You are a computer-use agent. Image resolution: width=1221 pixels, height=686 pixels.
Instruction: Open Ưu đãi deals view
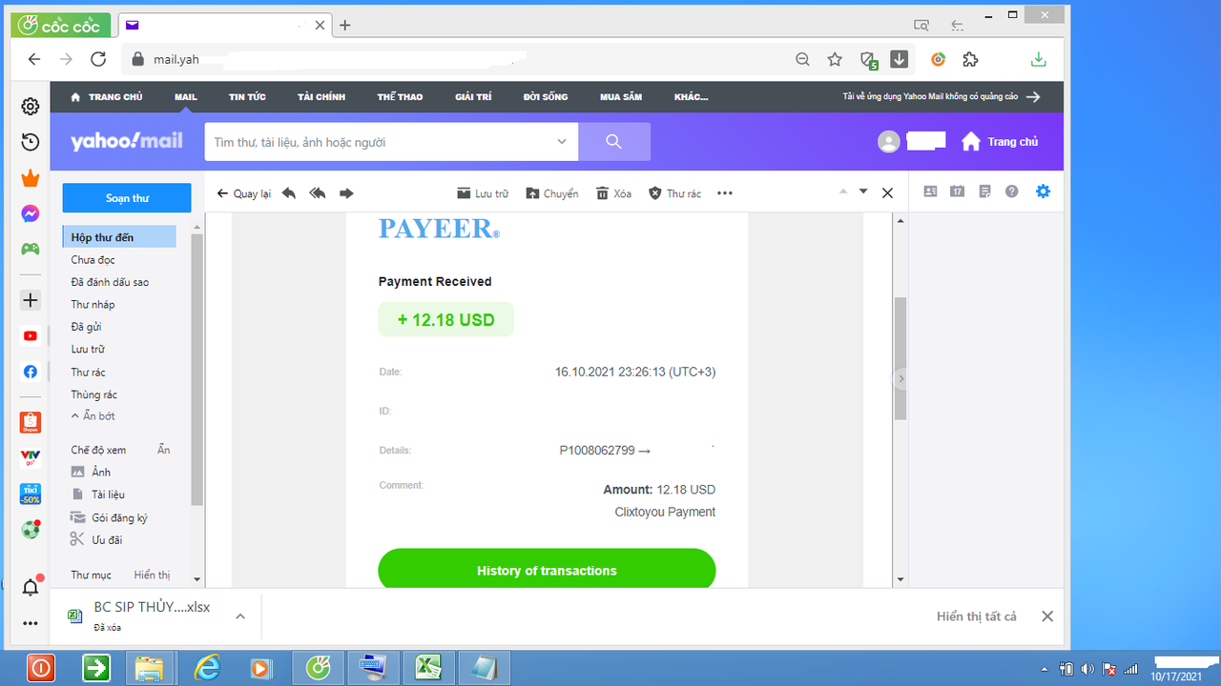[95, 540]
